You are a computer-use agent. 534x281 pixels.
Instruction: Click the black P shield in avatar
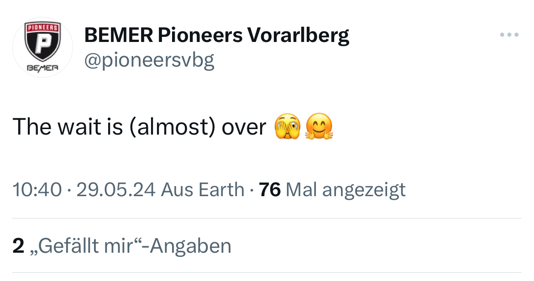(42, 43)
